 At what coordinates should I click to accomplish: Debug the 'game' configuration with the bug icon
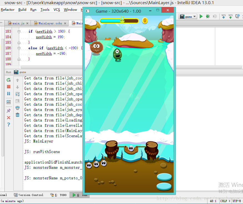tap(208, 16)
